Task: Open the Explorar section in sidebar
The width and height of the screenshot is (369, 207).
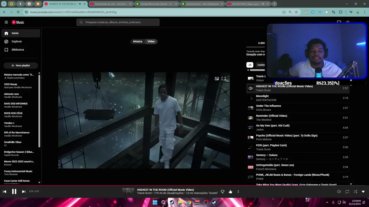Action: pyautogui.click(x=20, y=41)
